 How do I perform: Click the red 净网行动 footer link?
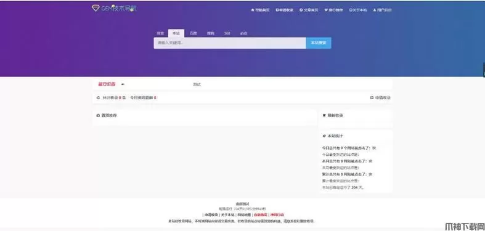point(277,214)
